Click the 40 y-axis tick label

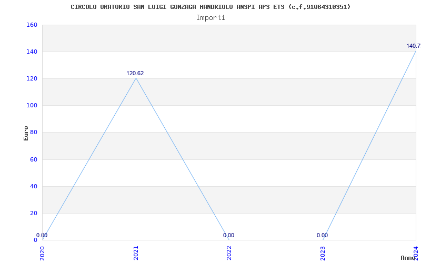click(33, 186)
